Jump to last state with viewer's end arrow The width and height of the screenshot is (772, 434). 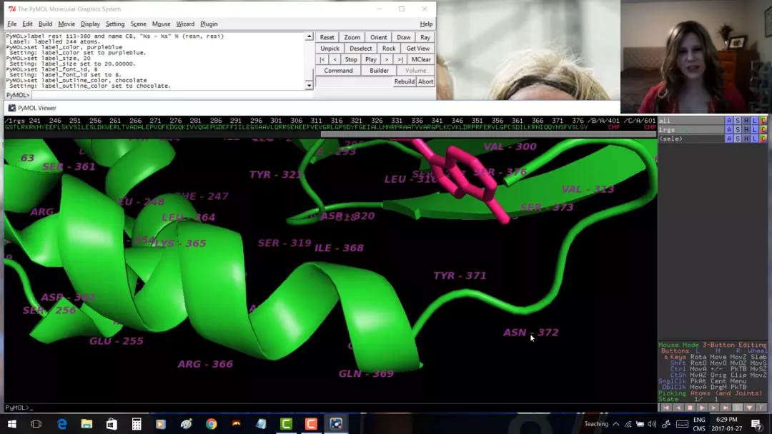click(726, 408)
